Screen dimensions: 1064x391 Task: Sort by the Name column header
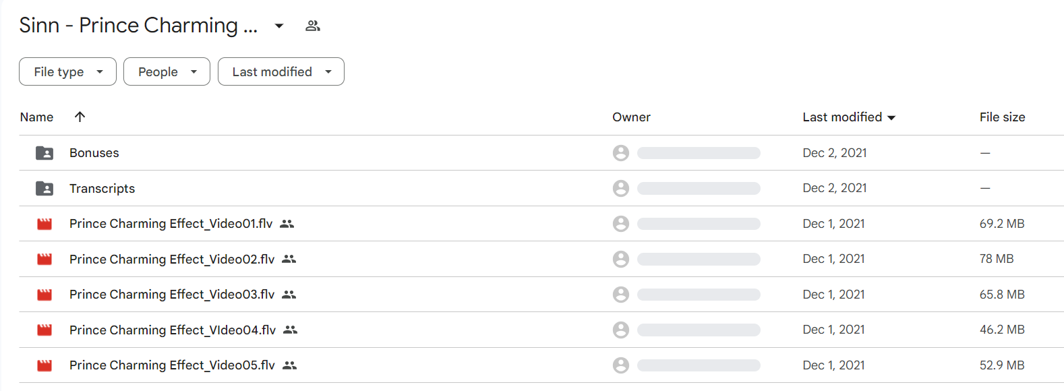[x=36, y=117]
